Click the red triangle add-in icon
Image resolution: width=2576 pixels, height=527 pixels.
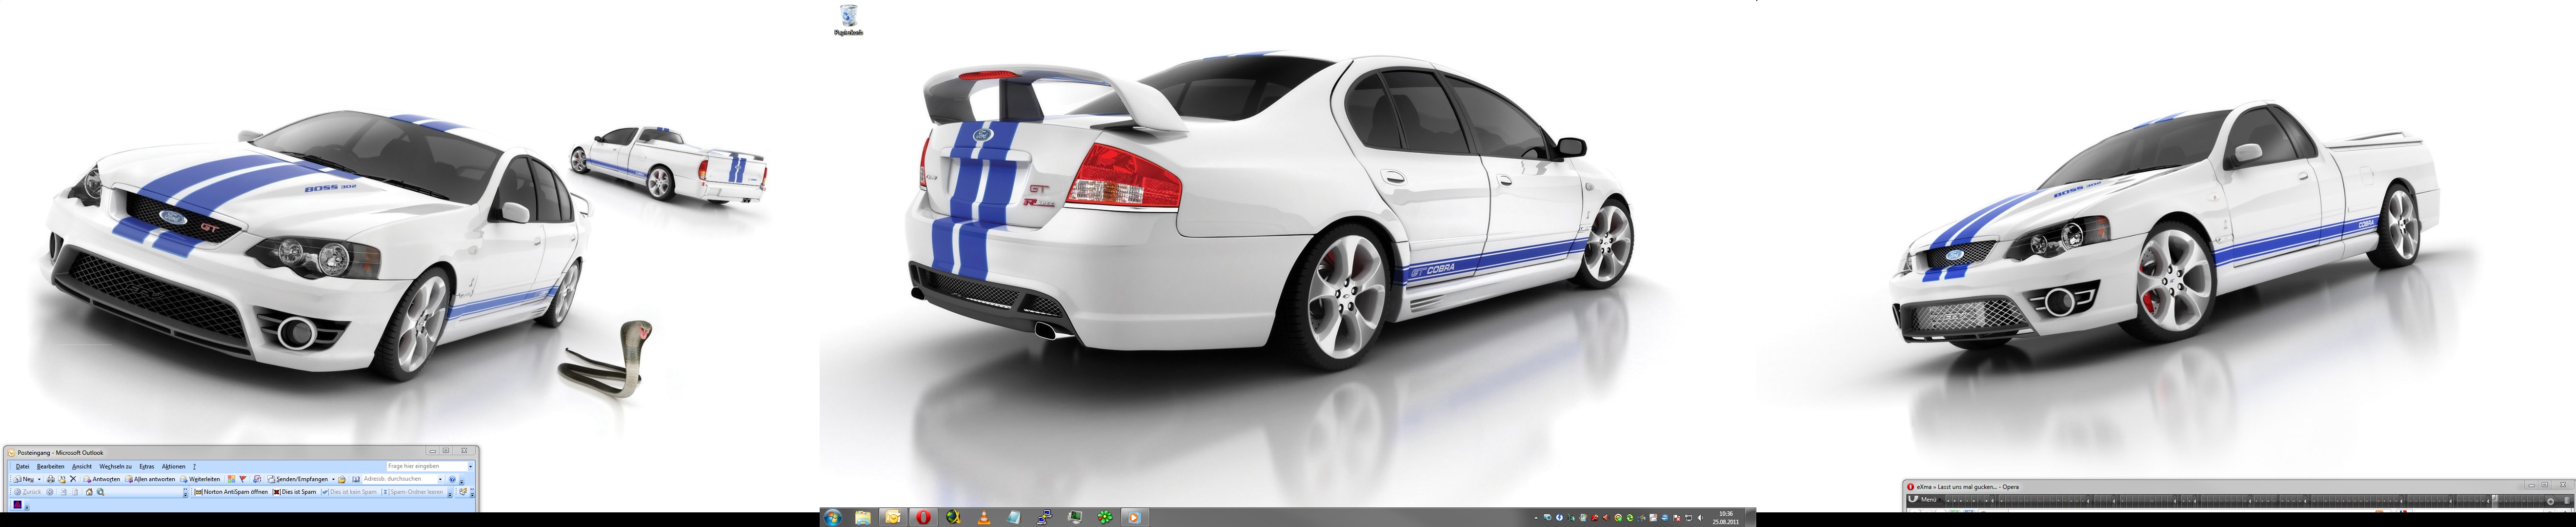tap(18, 505)
